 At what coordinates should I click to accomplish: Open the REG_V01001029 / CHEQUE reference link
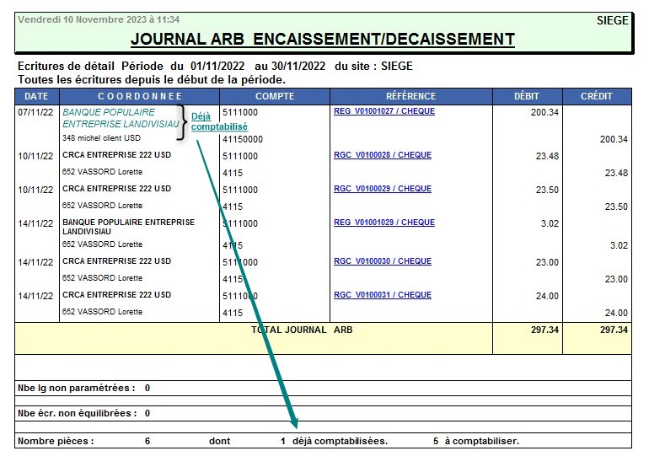(x=383, y=223)
